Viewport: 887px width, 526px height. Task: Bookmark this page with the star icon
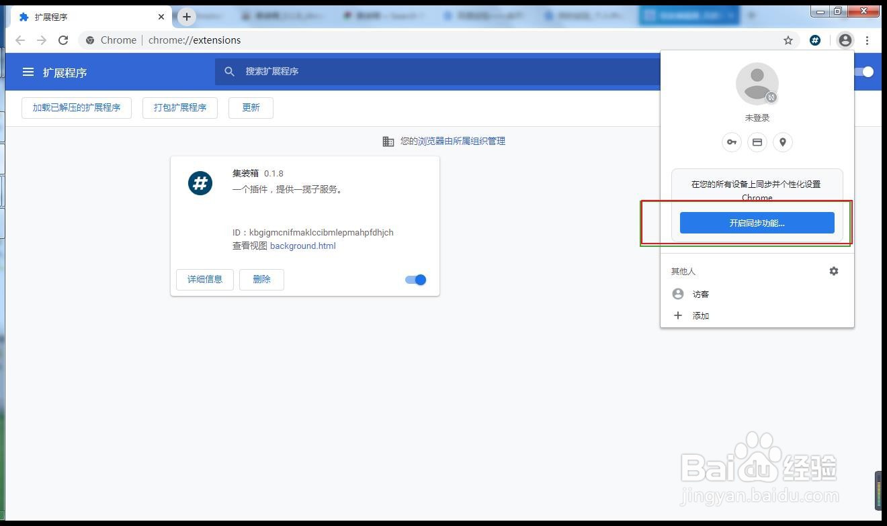(788, 40)
